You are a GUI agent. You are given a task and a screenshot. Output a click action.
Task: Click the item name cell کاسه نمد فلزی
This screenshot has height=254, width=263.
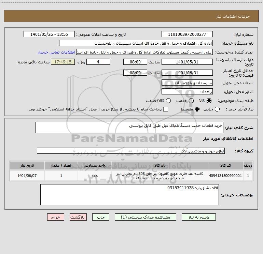pyautogui.click(x=160, y=176)
